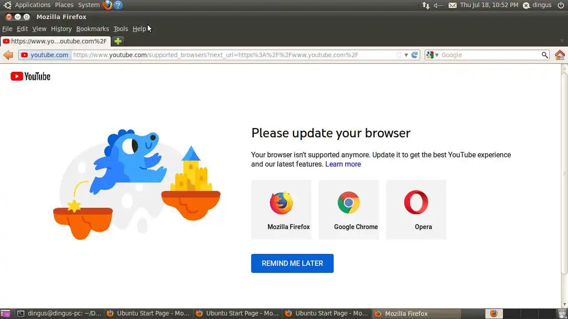This screenshot has width=568, height=319.
Task: Click the date and time clock
Action: tap(489, 5)
